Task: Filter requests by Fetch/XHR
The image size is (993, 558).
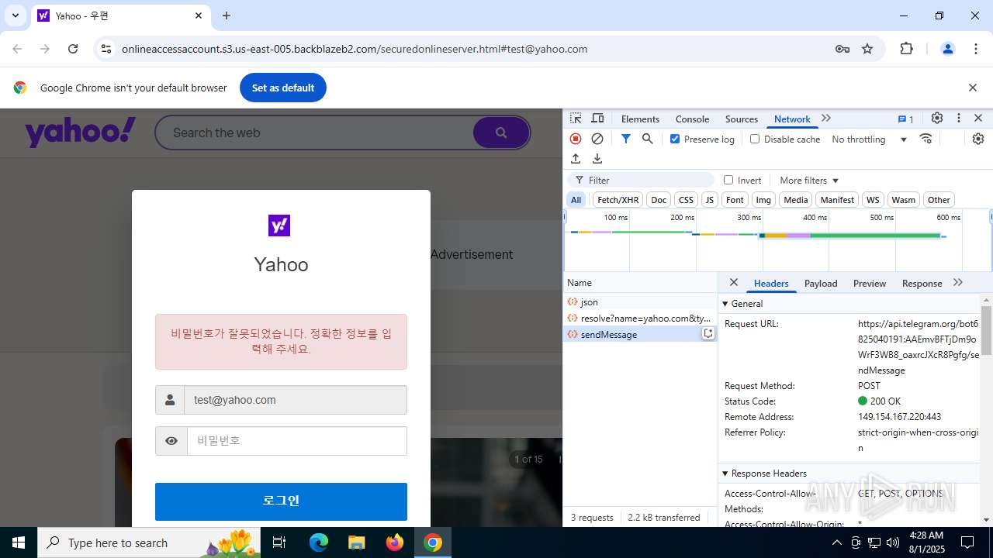Action: (x=618, y=200)
